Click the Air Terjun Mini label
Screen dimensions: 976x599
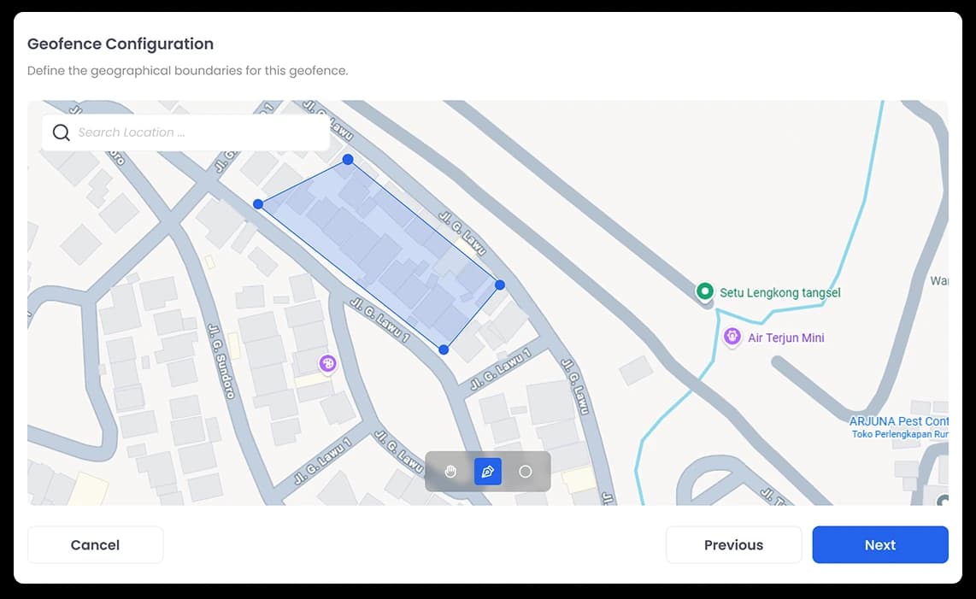(786, 338)
